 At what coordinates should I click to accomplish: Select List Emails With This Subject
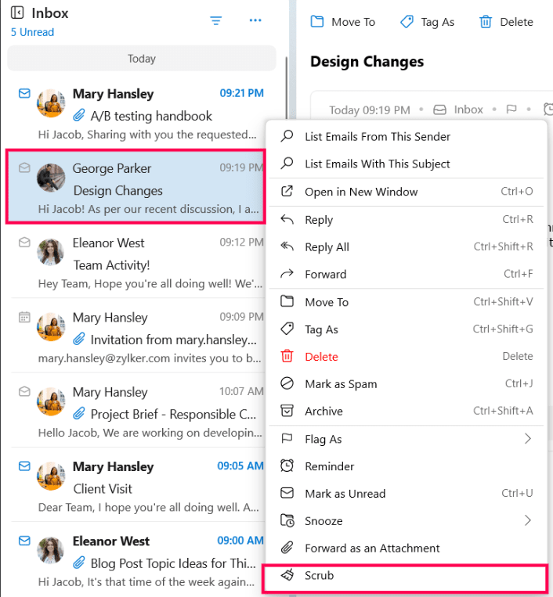tap(407, 164)
